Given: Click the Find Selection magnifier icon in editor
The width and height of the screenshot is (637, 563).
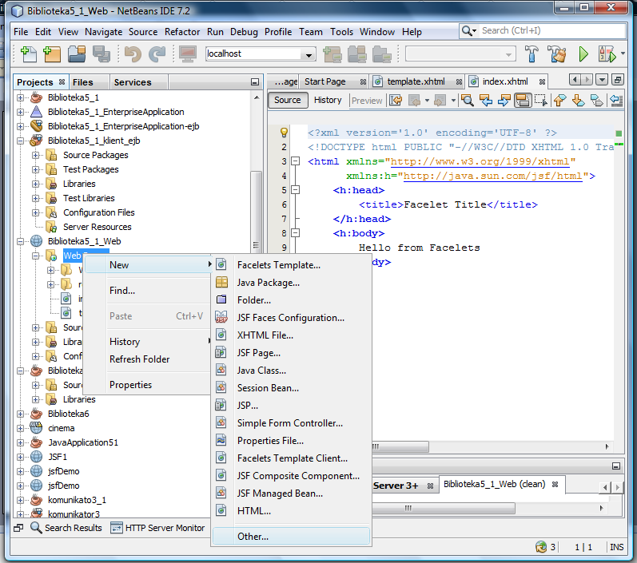Looking at the screenshot, I should pos(468,101).
